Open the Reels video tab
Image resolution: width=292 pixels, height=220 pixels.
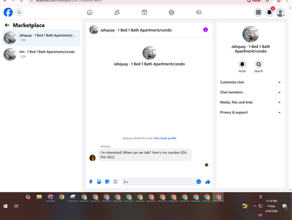click(144, 12)
